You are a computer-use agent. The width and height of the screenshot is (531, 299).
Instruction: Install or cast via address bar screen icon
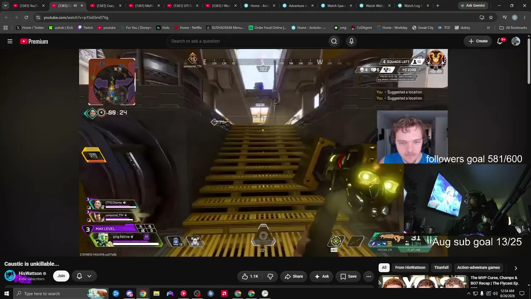(x=482, y=17)
